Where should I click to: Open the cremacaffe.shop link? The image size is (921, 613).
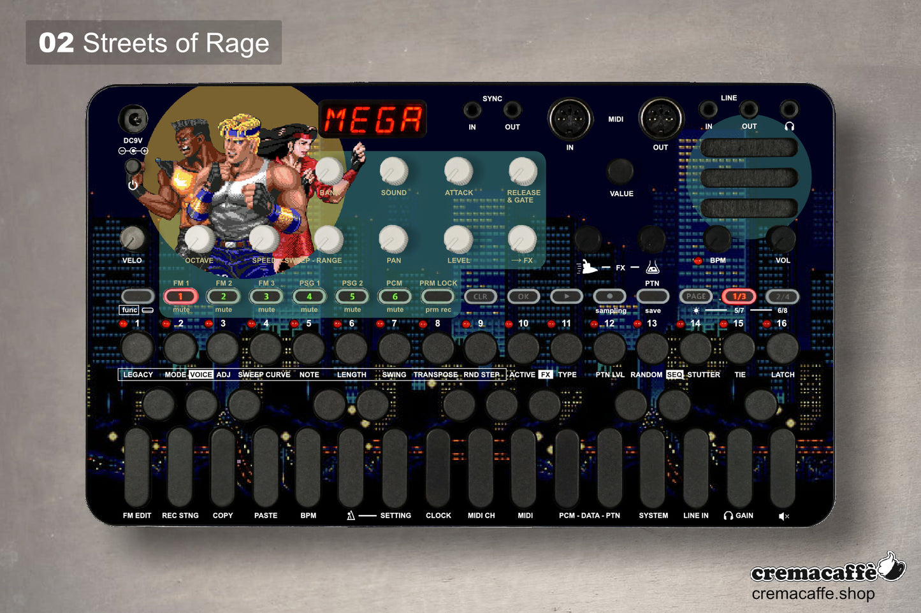[x=813, y=594]
